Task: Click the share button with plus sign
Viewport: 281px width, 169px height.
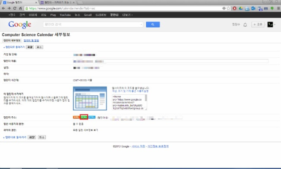Action: point(258,25)
